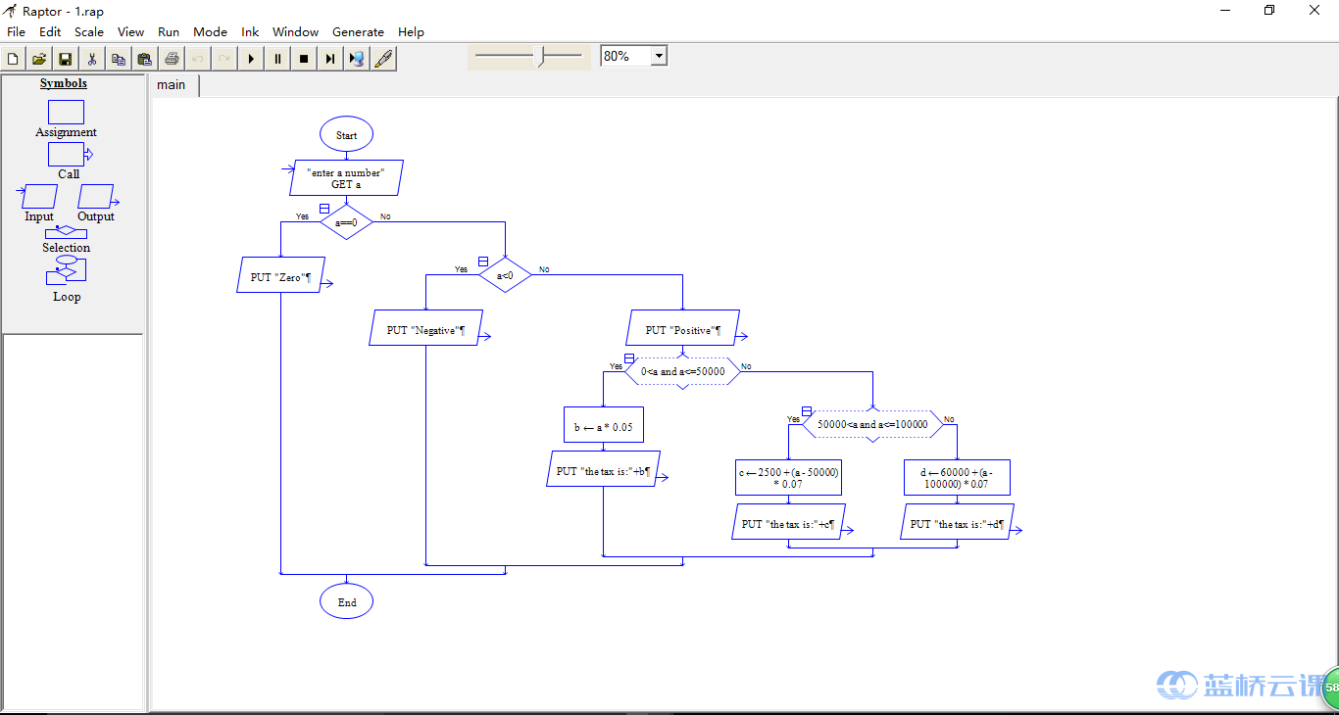
Task: Open the Generate menu
Action: (359, 31)
